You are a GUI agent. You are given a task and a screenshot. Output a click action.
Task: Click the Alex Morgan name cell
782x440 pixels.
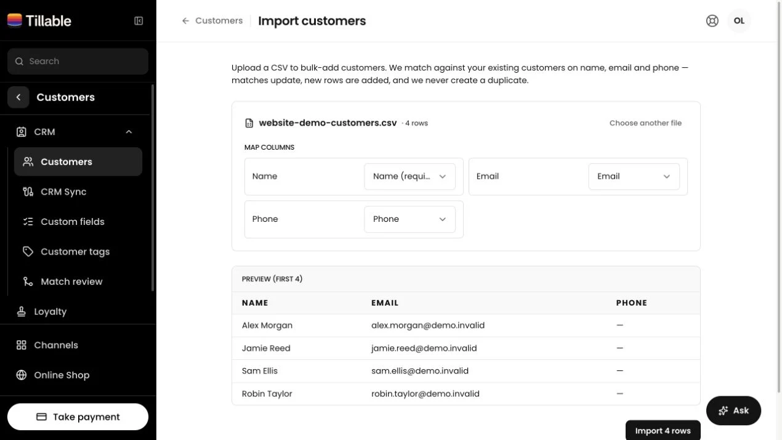coord(267,325)
